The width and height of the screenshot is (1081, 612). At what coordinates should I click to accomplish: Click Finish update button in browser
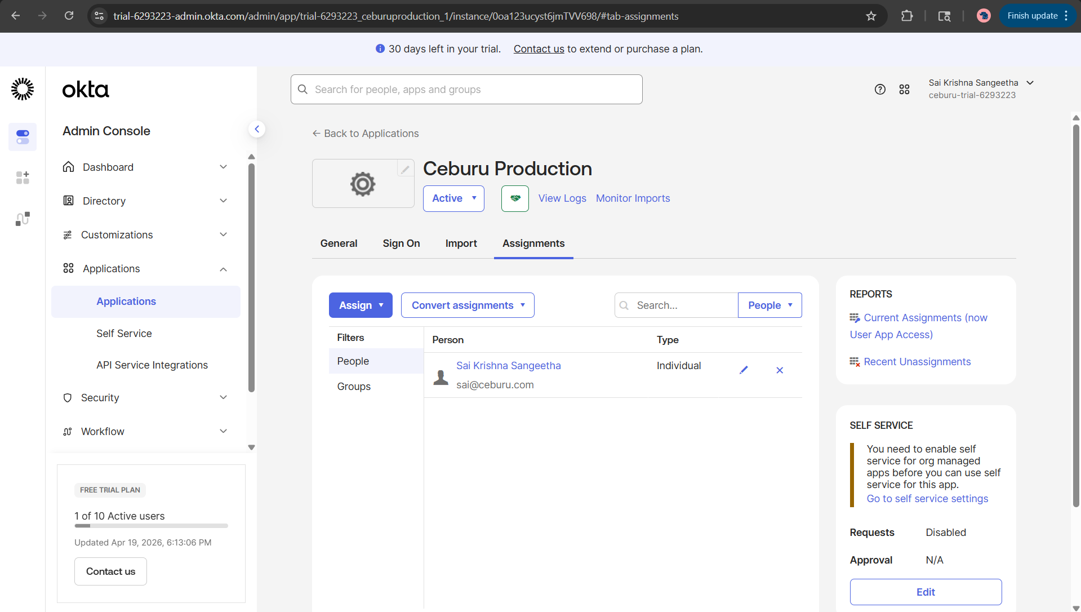tap(1032, 16)
